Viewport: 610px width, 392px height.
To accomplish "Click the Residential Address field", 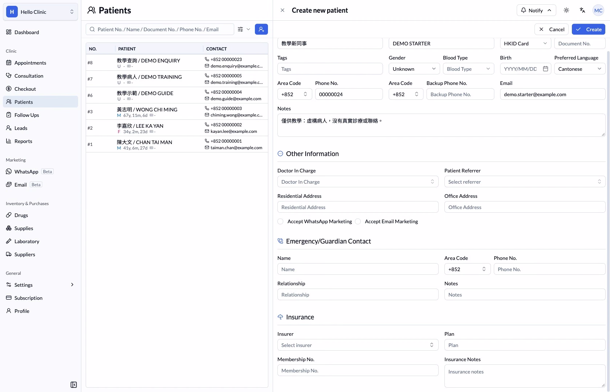I will pos(358,207).
